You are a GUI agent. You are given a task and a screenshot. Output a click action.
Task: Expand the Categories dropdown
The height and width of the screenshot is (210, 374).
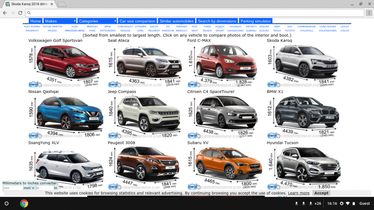(97, 21)
